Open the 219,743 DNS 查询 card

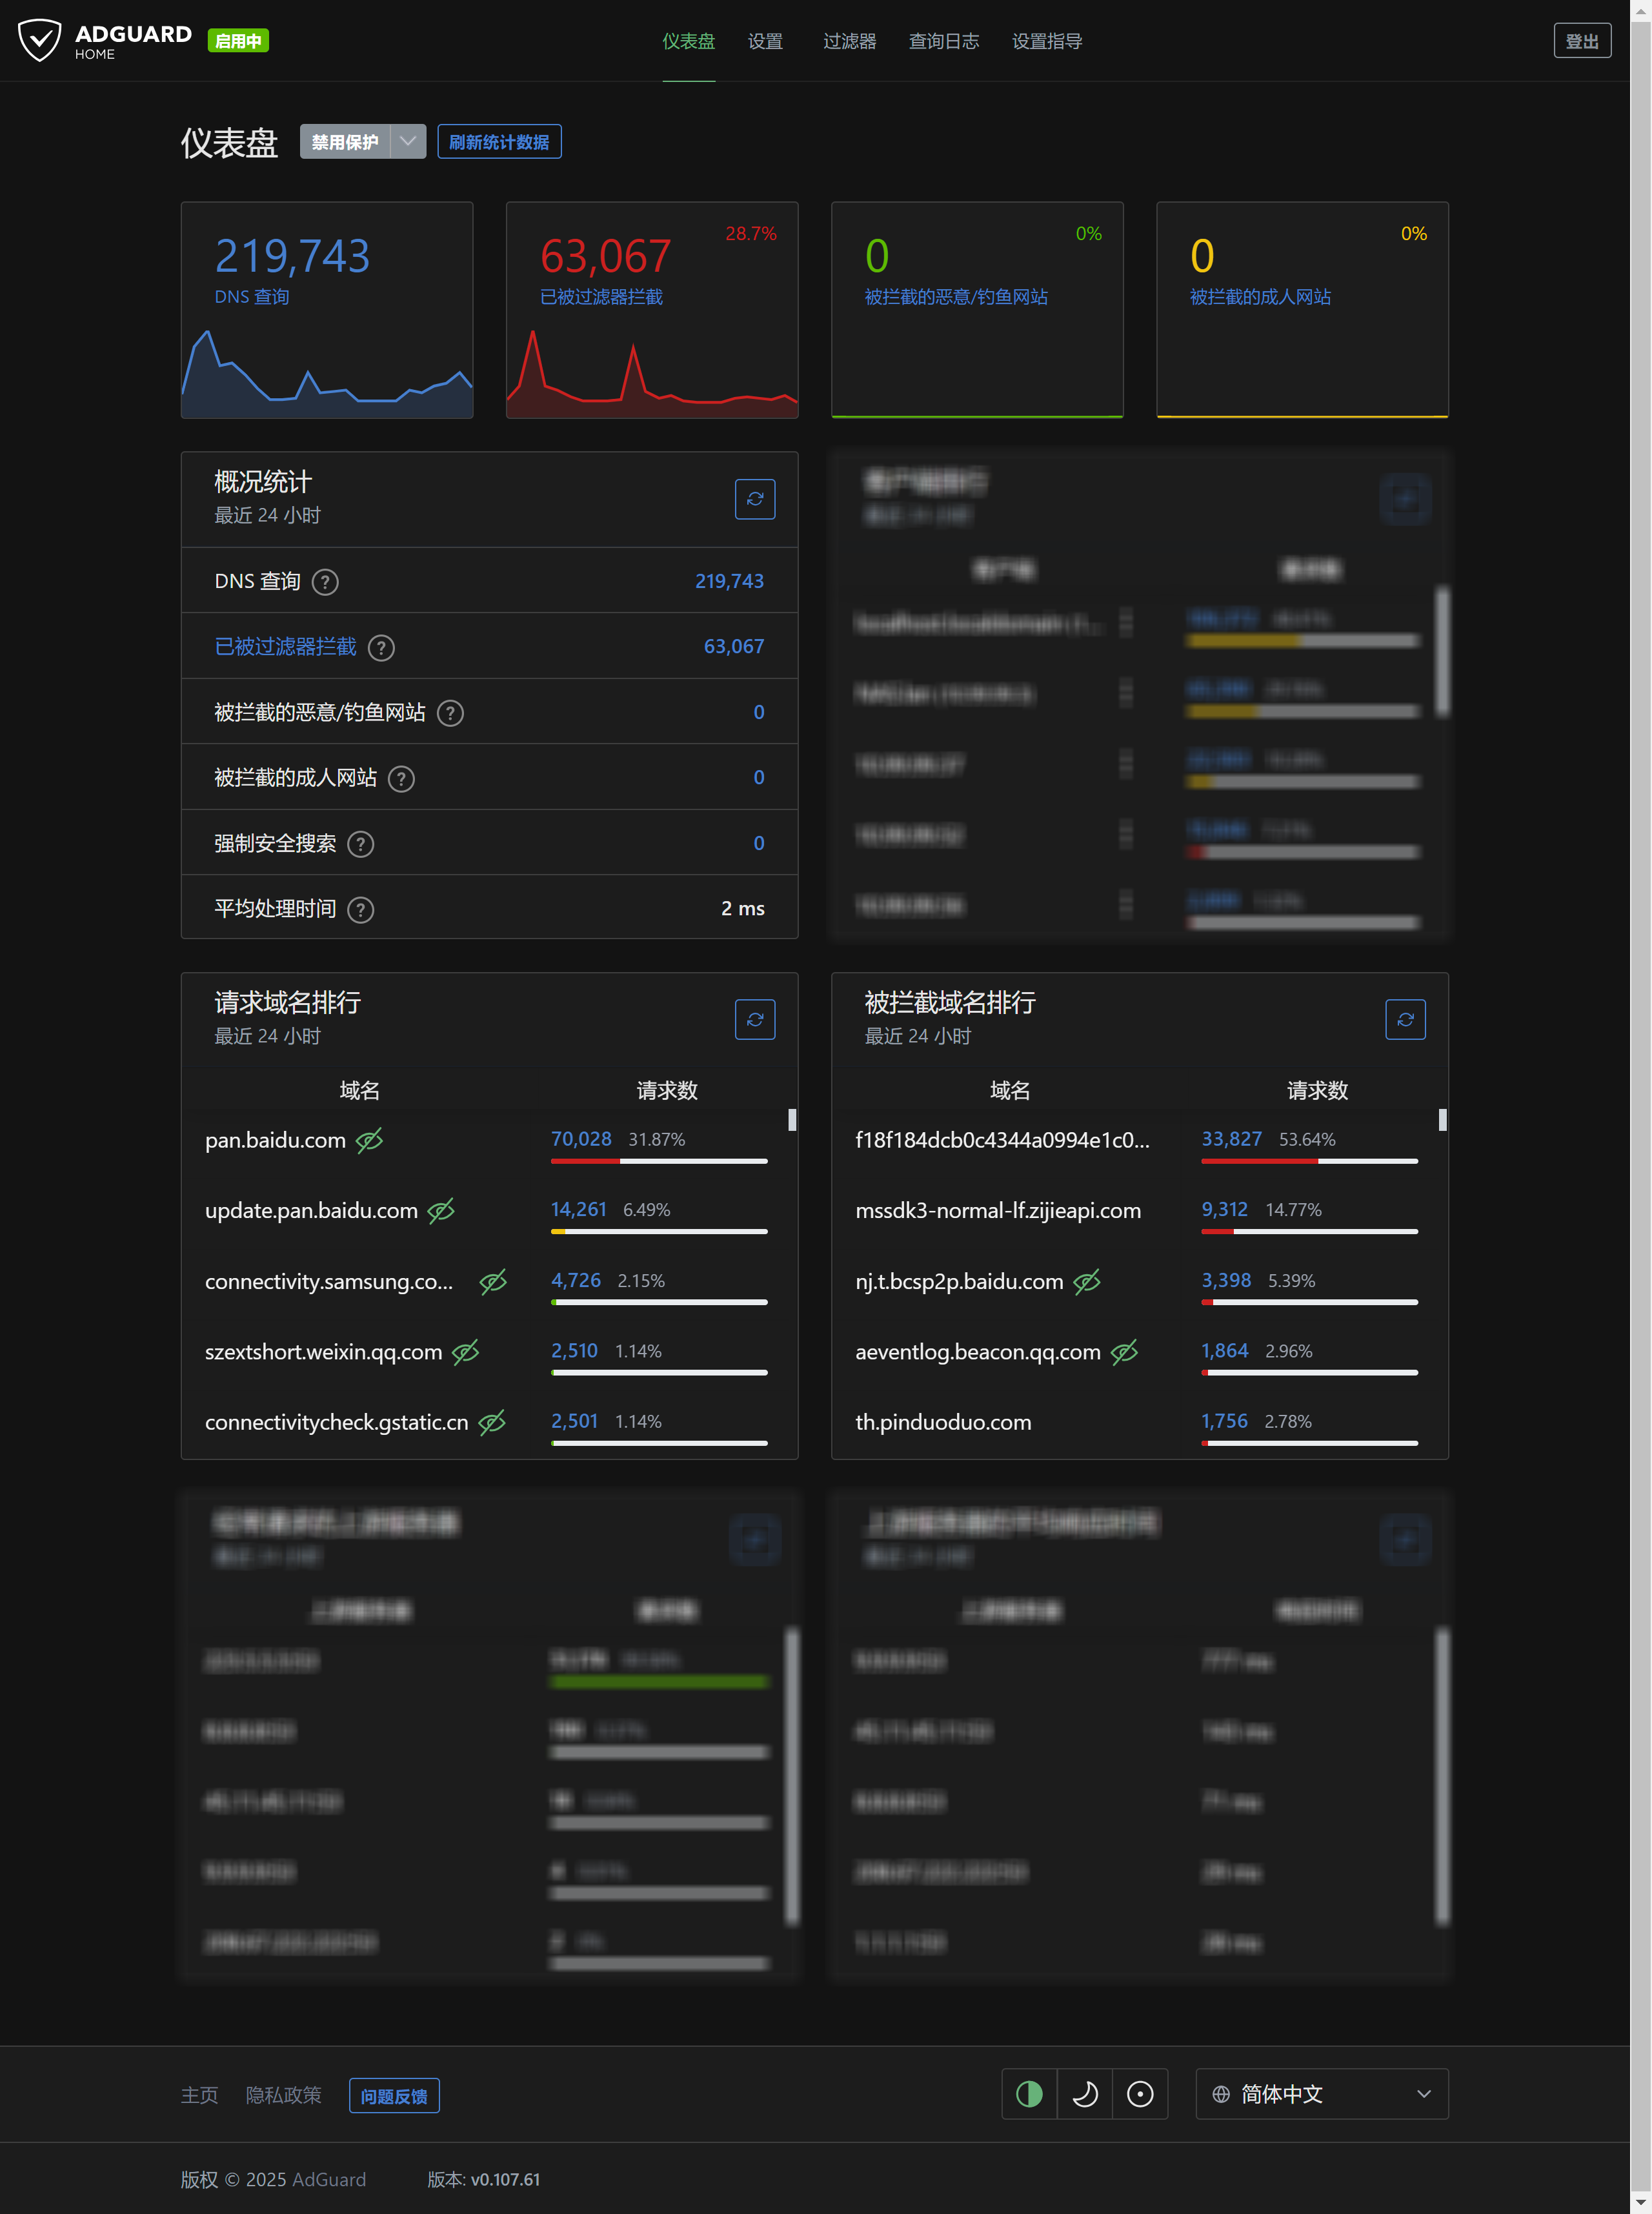(x=326, y=310)
